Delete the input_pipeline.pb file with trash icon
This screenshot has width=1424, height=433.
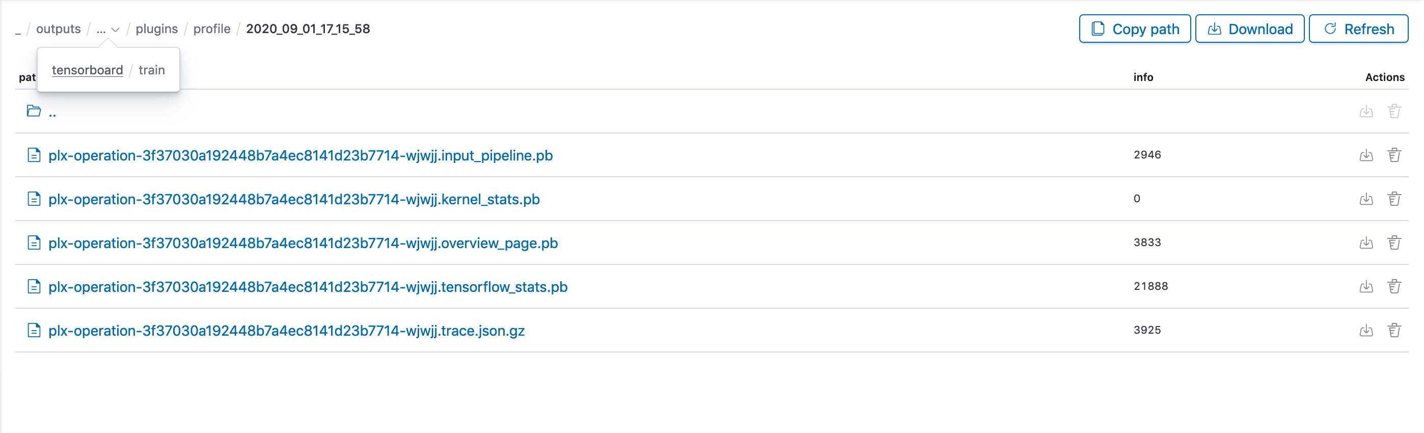pos(1394,155)
